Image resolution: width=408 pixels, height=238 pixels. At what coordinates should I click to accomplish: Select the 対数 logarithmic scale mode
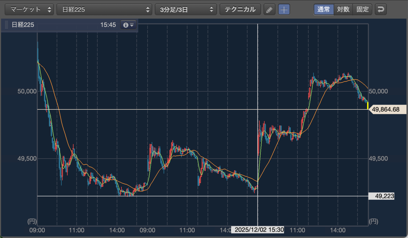click(x=343, y=10)
